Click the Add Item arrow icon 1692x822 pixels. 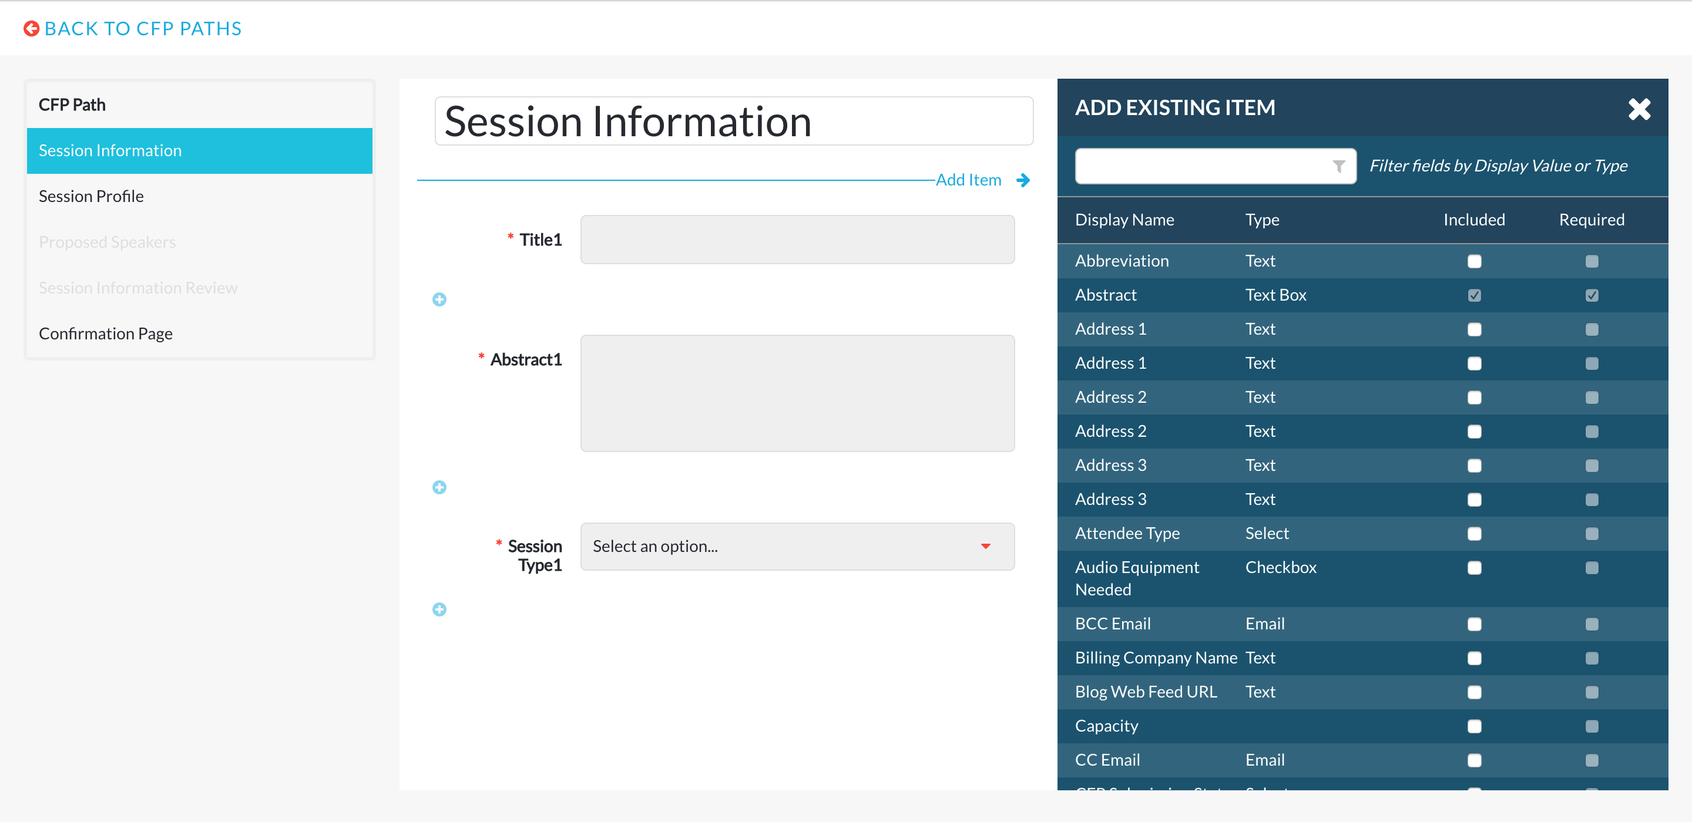click(1023, 180)
